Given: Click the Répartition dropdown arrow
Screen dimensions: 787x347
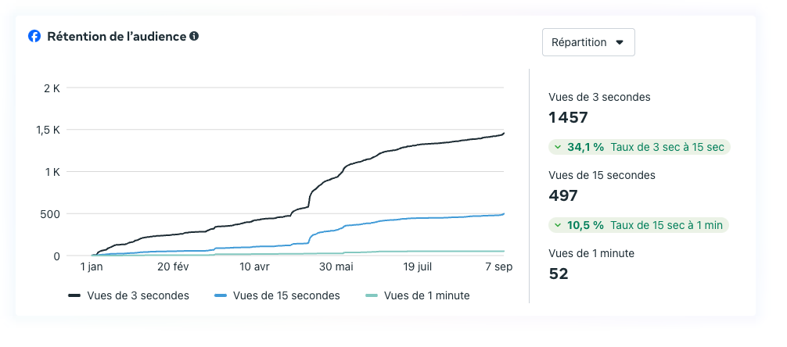Looking at the screenshot, I should 620,42.
